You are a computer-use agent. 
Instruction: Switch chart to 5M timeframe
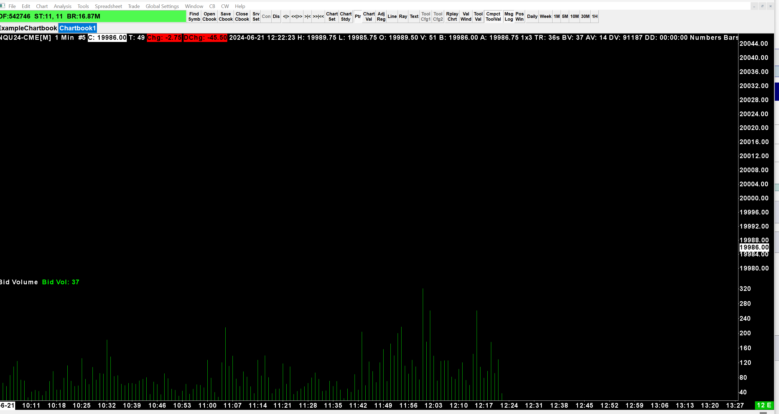click(x=565, y=16)
